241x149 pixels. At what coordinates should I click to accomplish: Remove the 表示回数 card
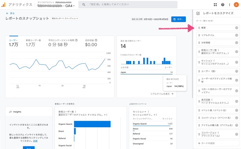point(237,101)
